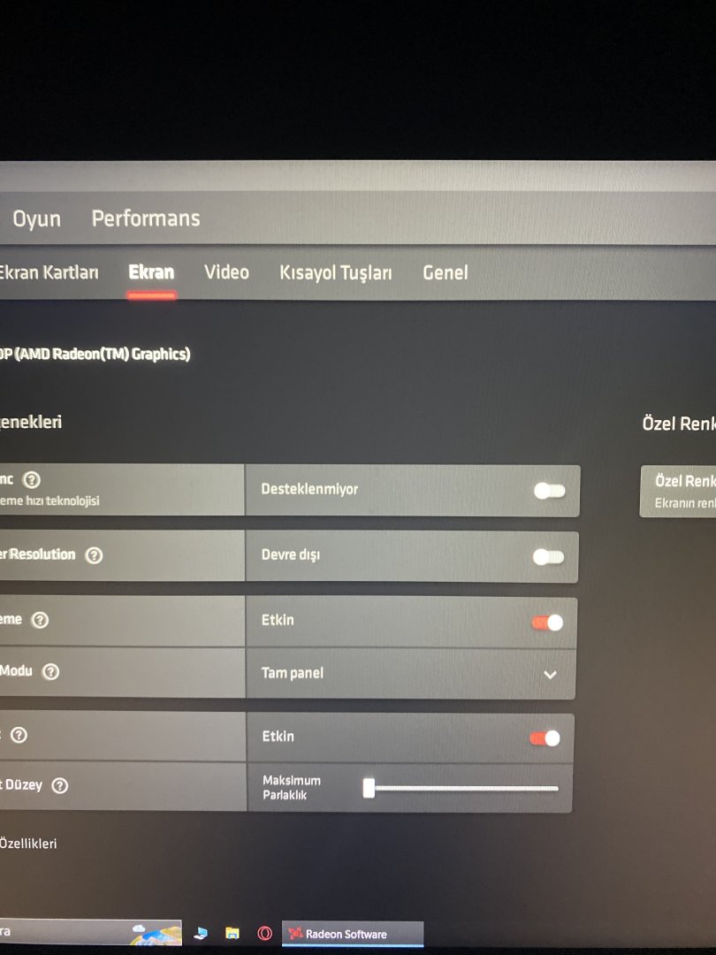
Task: Turn off the Etkin switch above Tam panel
Action: pos(547,623)
